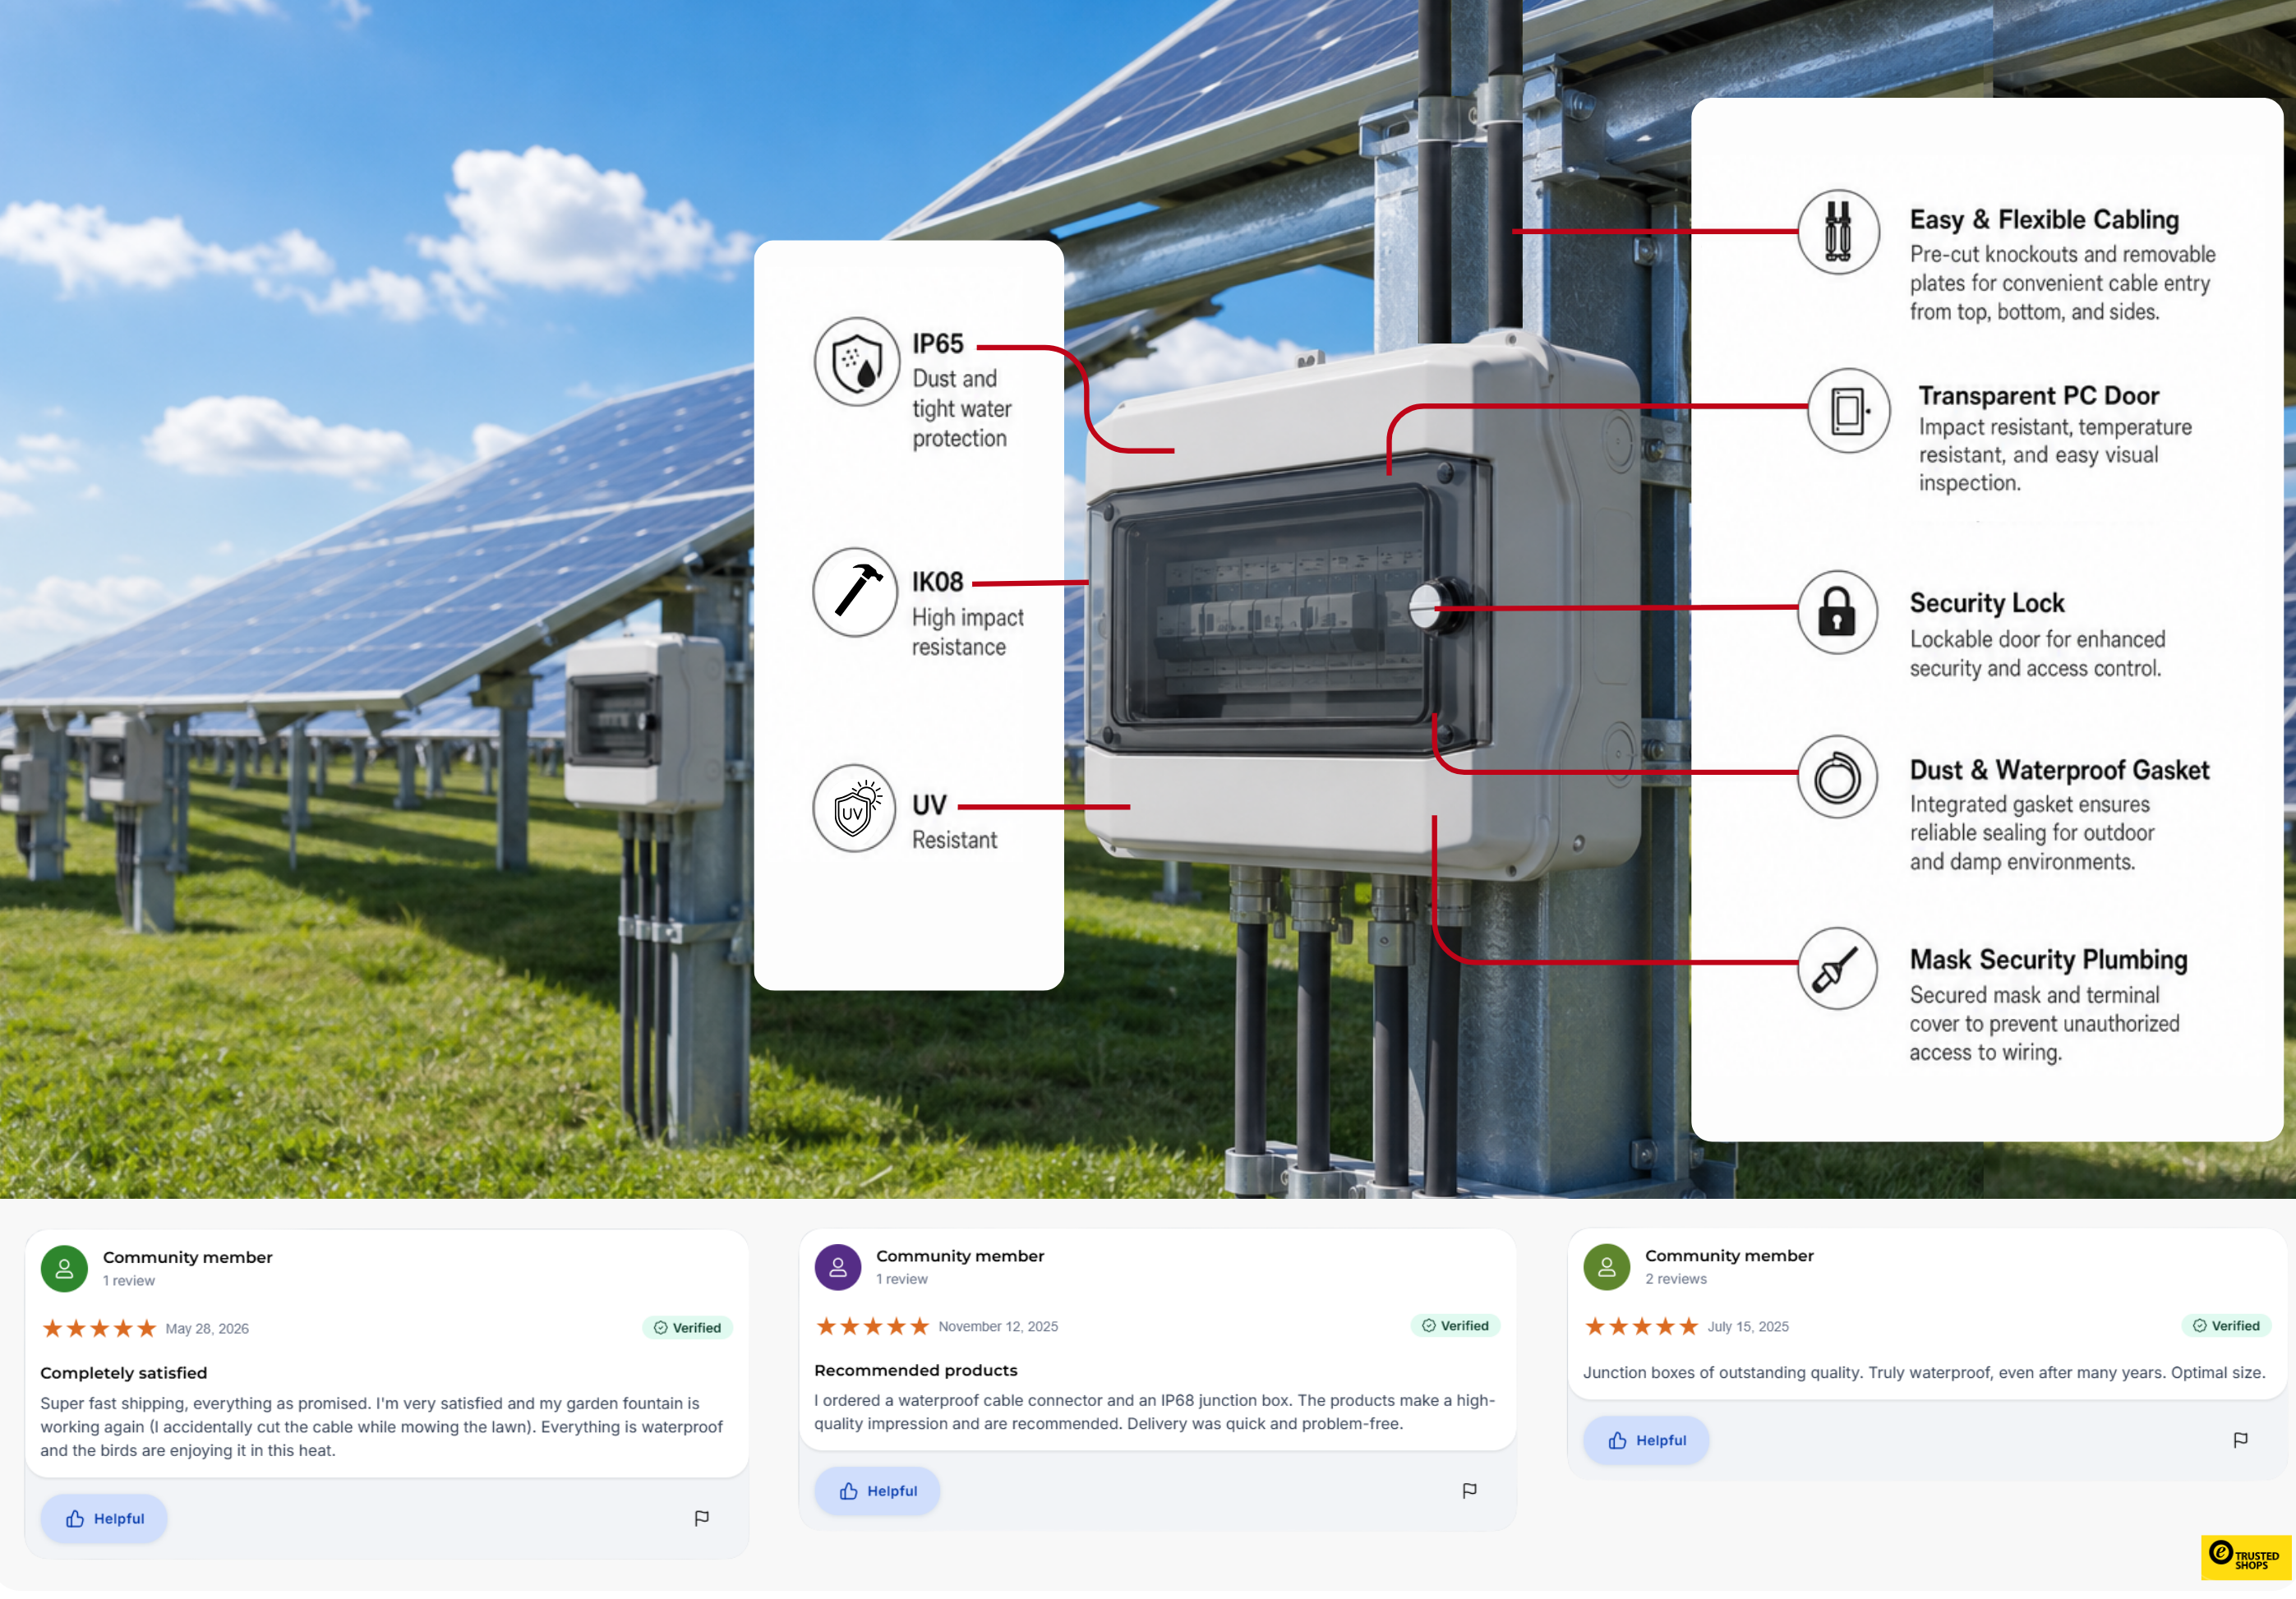Viewport: 2296px width, 1599px height.
Task: Mark 'Completely satisfied' review as Helpful
Action: click(104, 1518)
